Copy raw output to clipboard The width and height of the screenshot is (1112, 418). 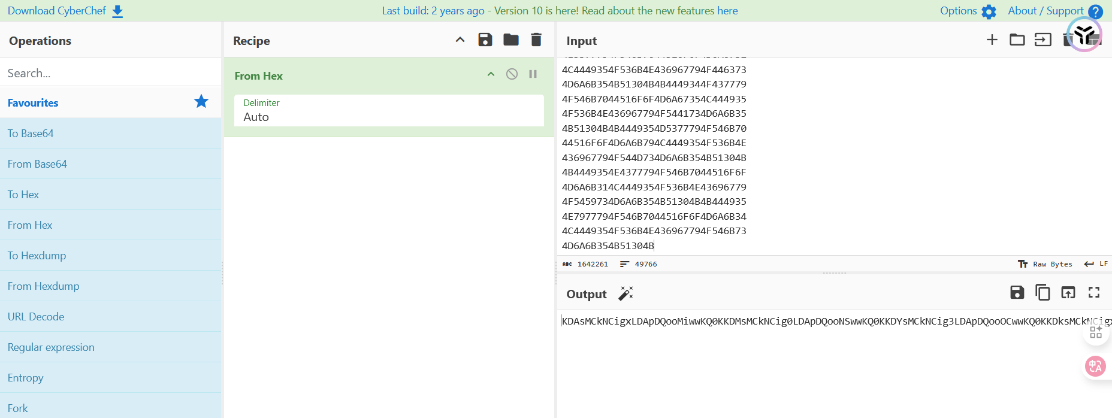pos(1042,292)
